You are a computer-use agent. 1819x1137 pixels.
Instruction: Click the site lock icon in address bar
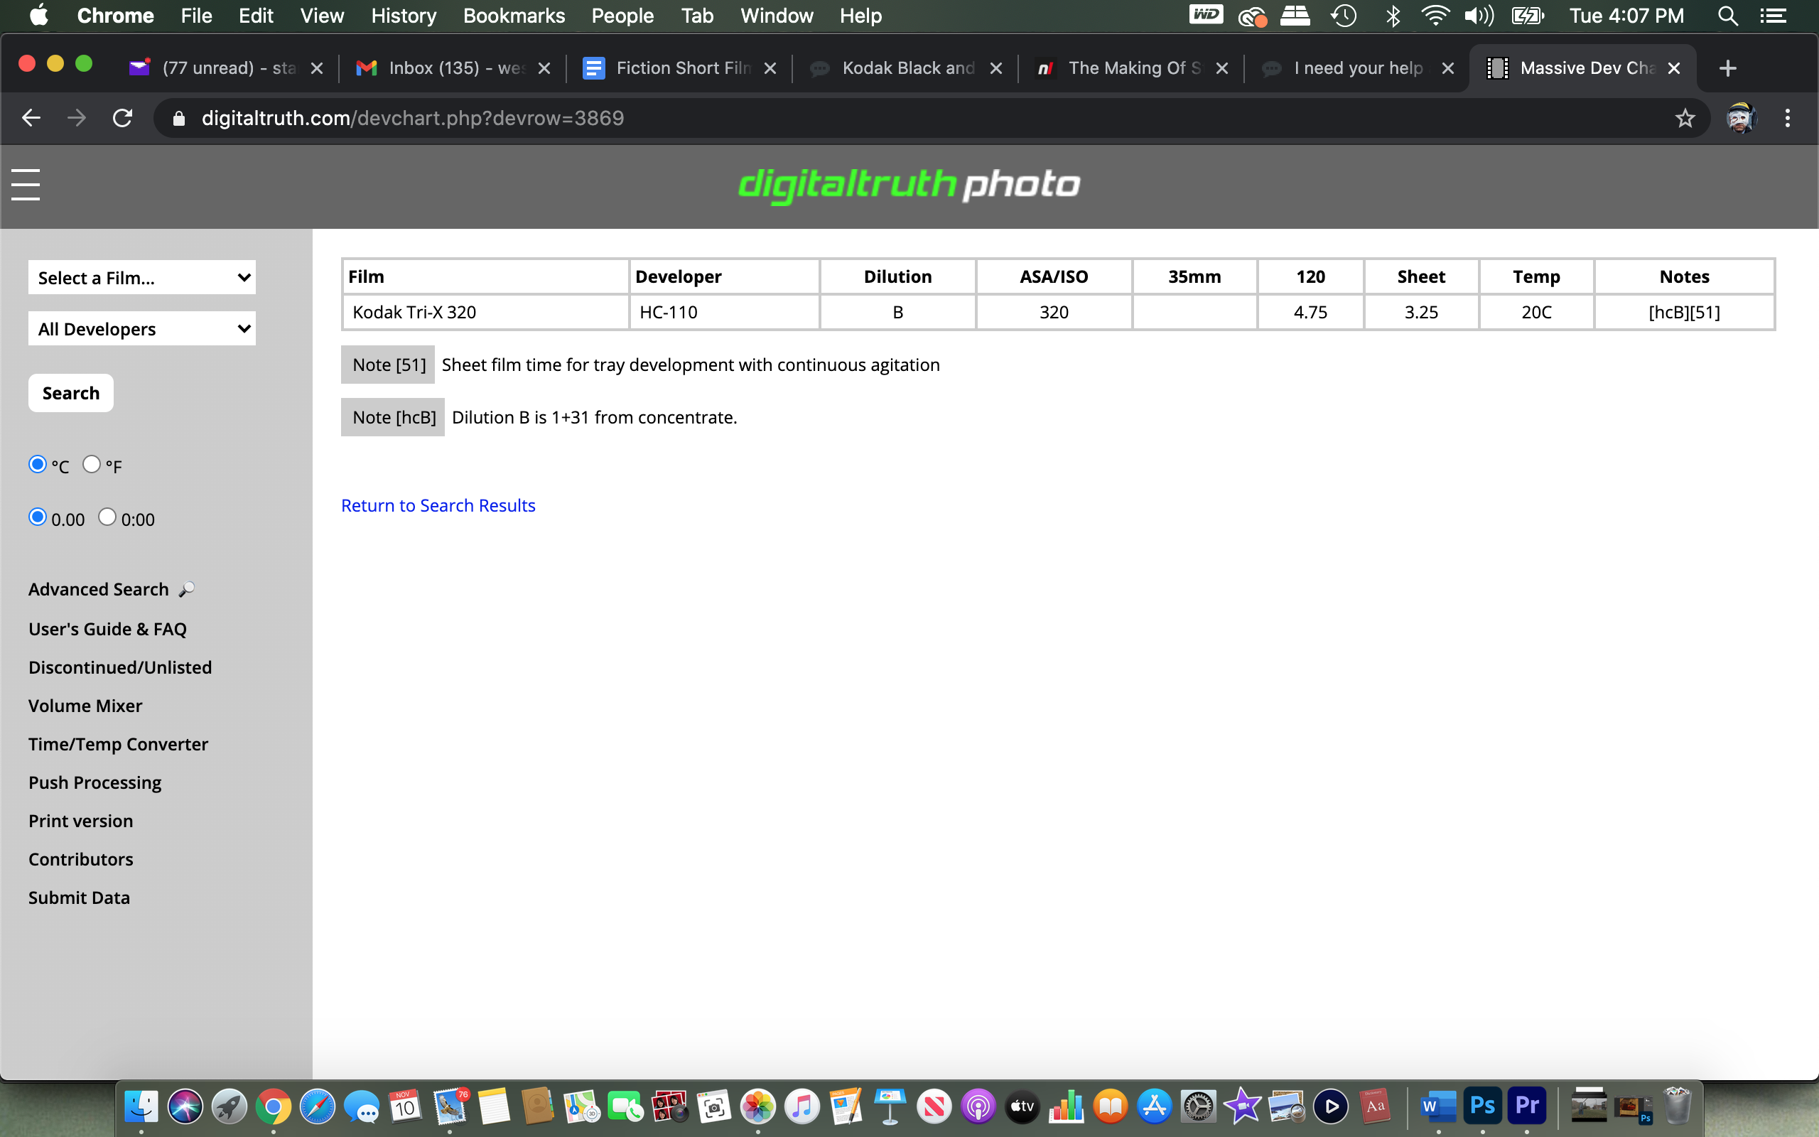179,118
